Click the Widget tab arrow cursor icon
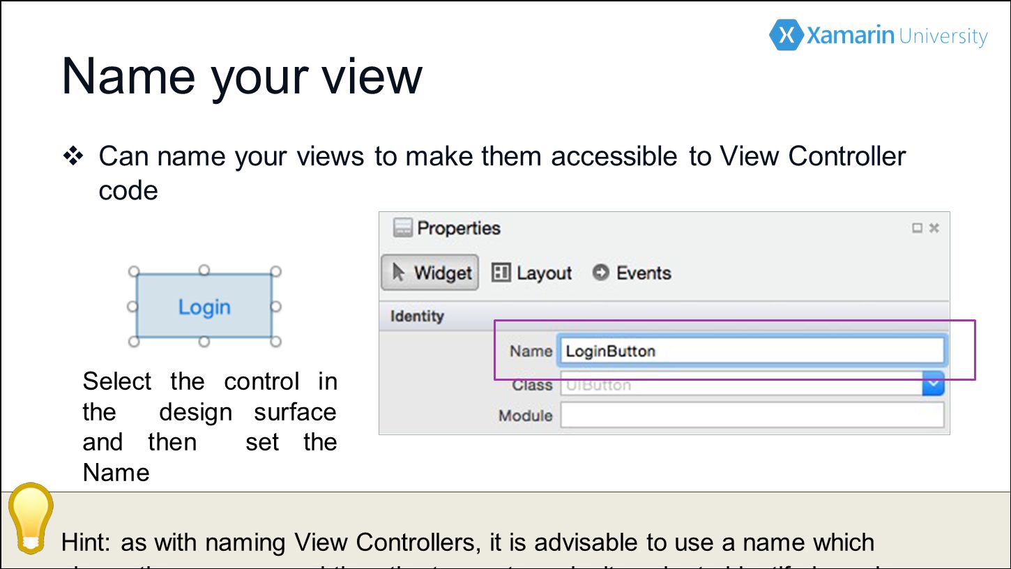Image resolution: width=1011 pixels, height=569 pixels. (398, 272)
